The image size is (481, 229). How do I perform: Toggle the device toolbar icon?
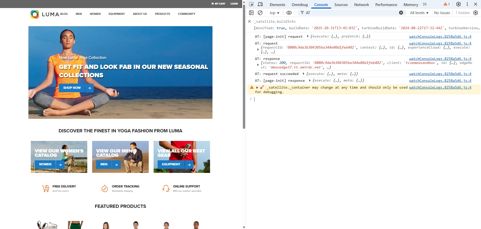coord(260,4)
